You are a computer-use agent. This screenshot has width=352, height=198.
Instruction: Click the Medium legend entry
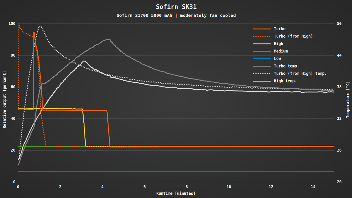click(270, 51)
